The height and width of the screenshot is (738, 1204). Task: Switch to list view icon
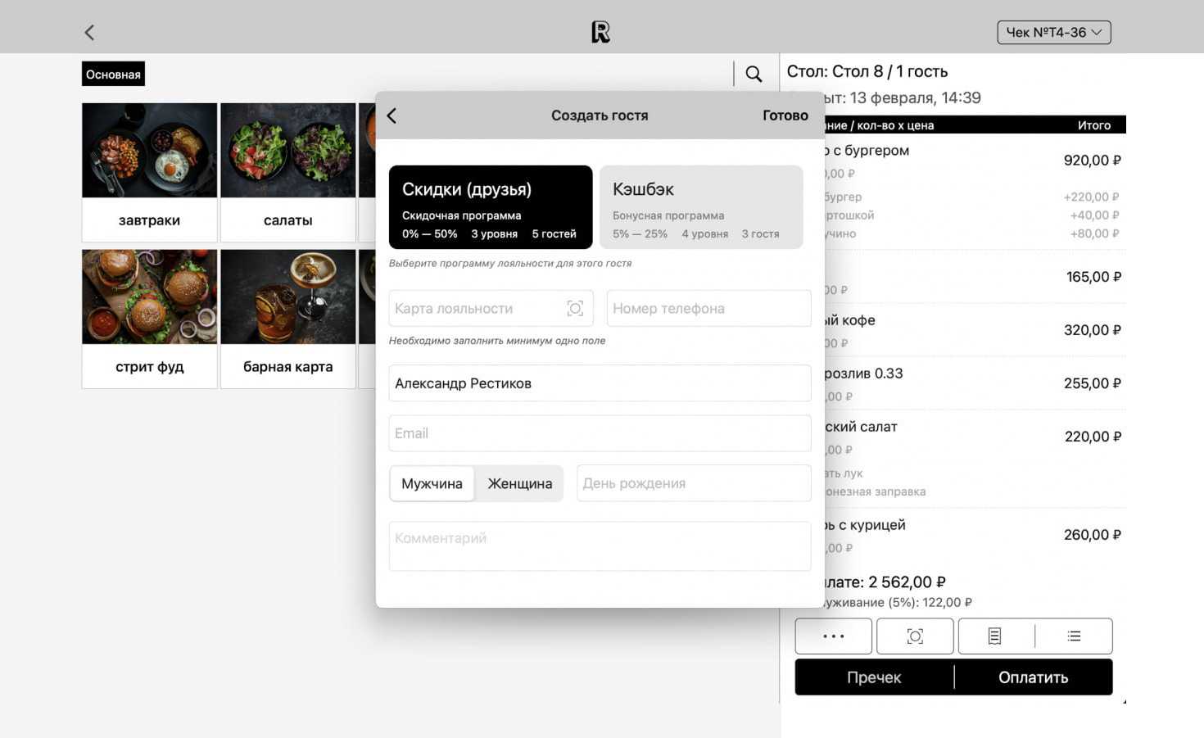pyautogui.click(x=1074, y=636)
